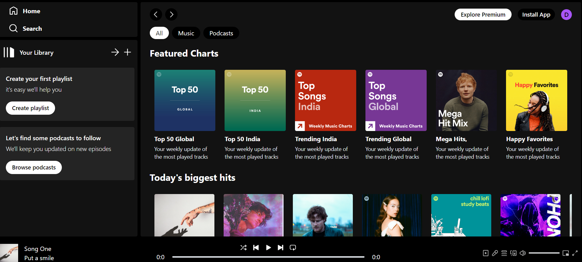The height and width of the screenshot is (262, 582).
Task: Click the Now Playing view icon
Action: click(x=485, y=253)
